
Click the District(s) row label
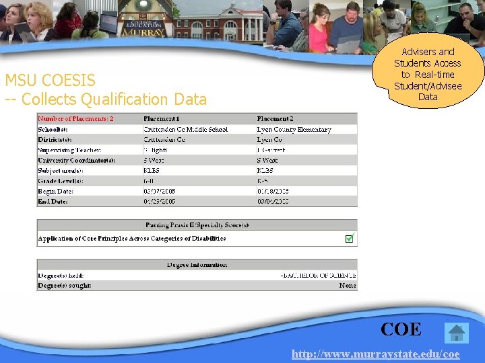click(x=55, y=140)
